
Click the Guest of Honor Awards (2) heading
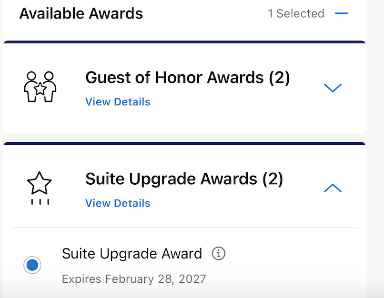pos(187,78)
